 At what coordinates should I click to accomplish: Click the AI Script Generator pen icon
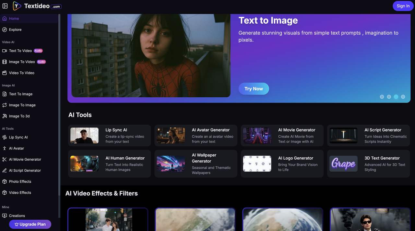[5, 170]
